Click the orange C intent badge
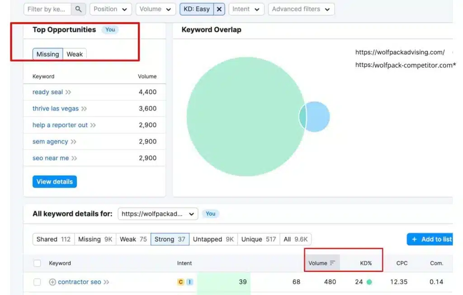Image resolution: width=463 pixels, height=295 pixels. coord(181,282)
